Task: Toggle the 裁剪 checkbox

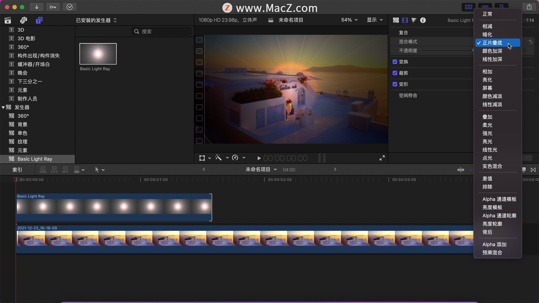Action: point(395,73)
